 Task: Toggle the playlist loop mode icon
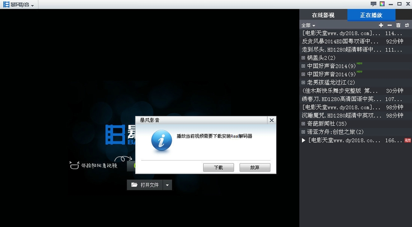tap(407, 25)
